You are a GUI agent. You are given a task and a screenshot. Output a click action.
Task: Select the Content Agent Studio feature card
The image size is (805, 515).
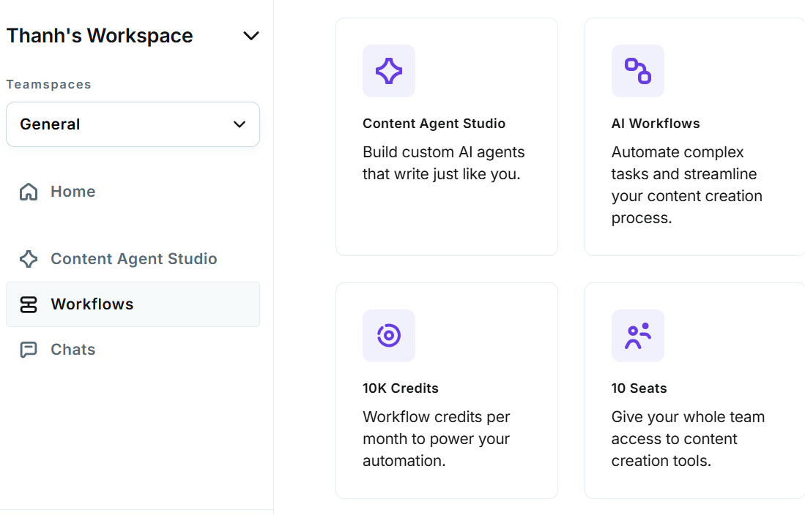[x=447, y=136]
